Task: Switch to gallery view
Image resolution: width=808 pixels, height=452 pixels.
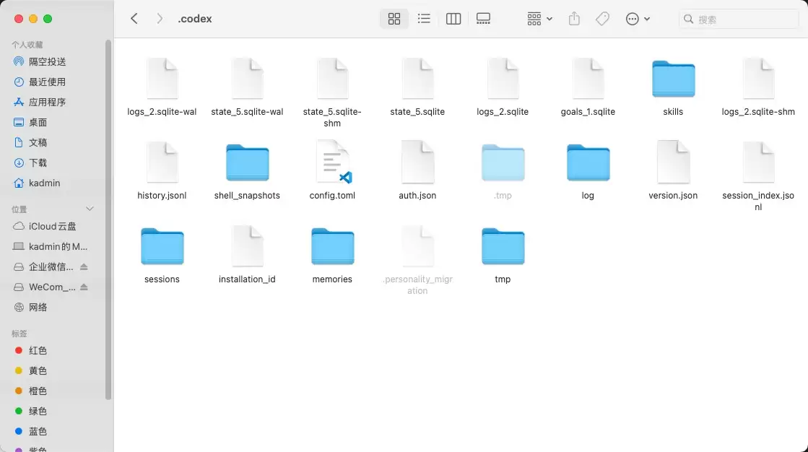Action: [483, 19]
